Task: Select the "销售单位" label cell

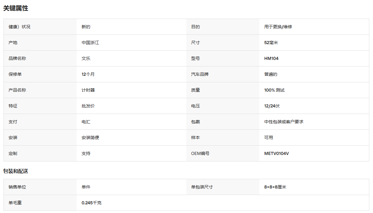Action: (x=40, y=187)
